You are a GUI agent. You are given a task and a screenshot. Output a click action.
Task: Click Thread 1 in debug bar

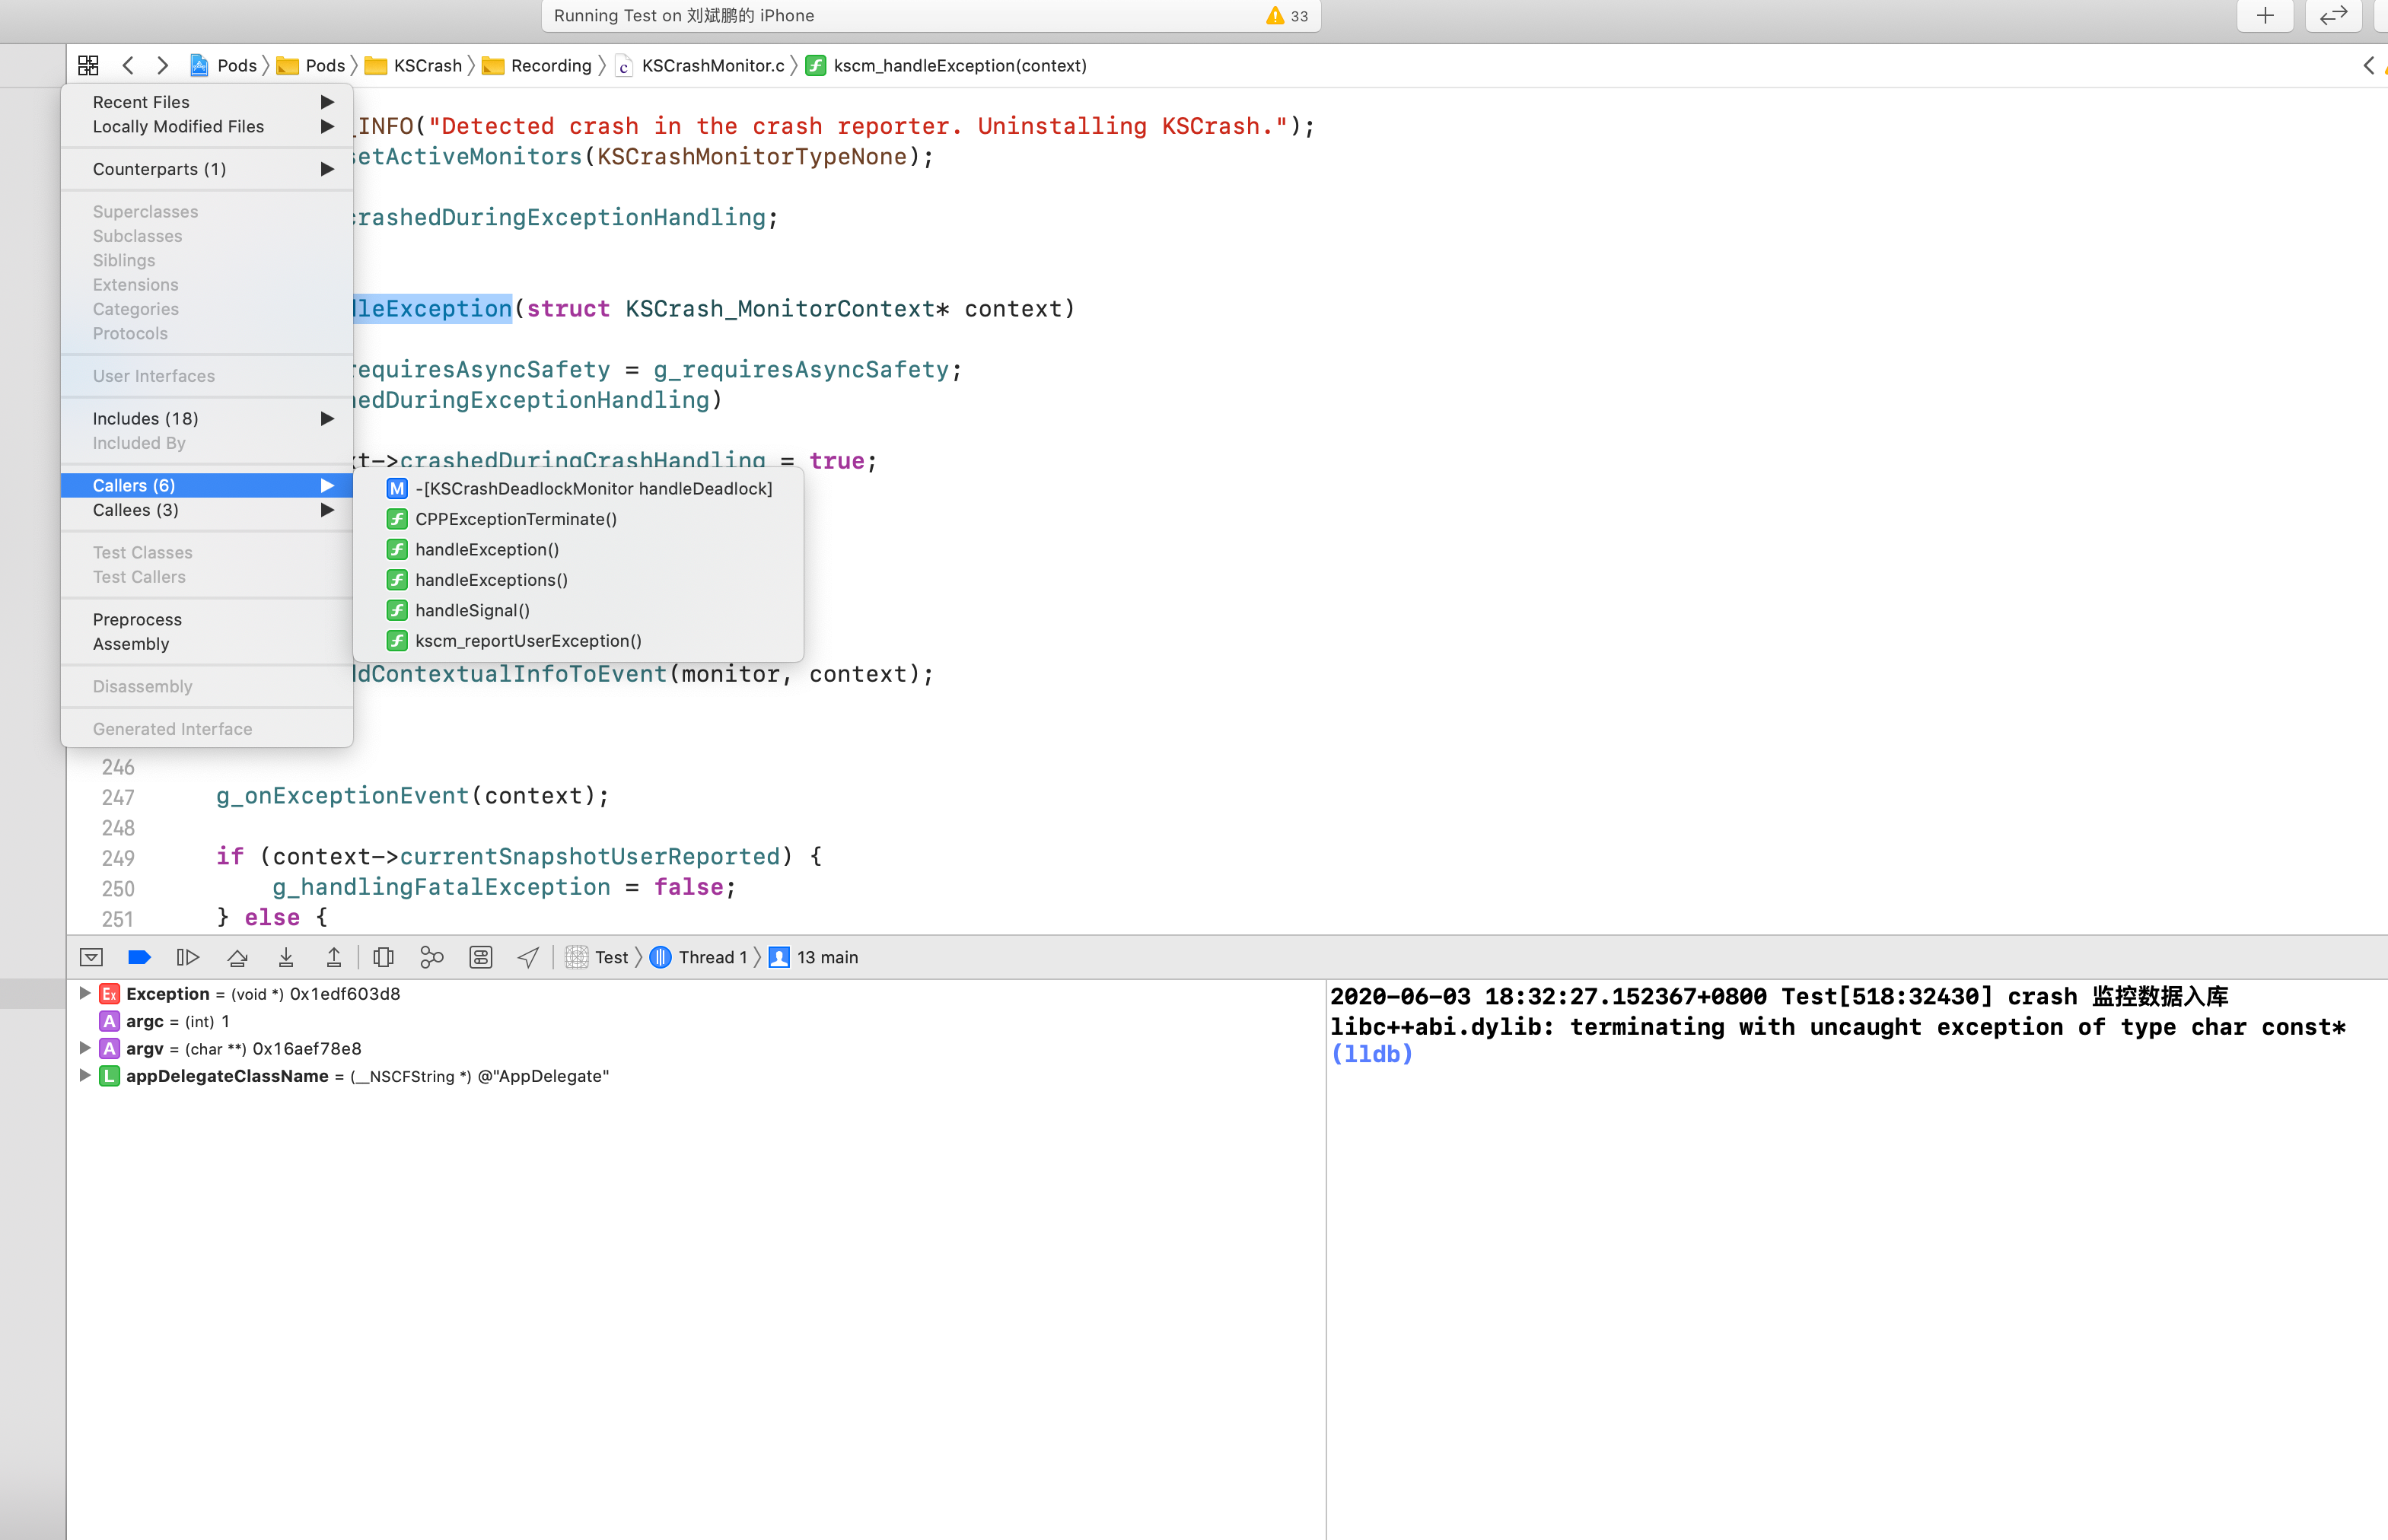(712, 957)
